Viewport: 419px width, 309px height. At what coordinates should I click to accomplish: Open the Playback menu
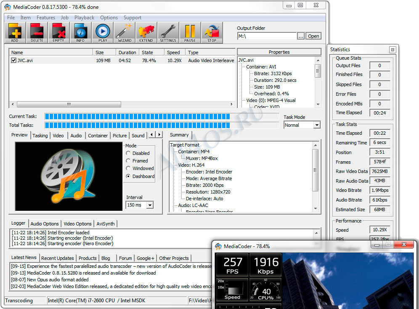click(x=84, y=18)
